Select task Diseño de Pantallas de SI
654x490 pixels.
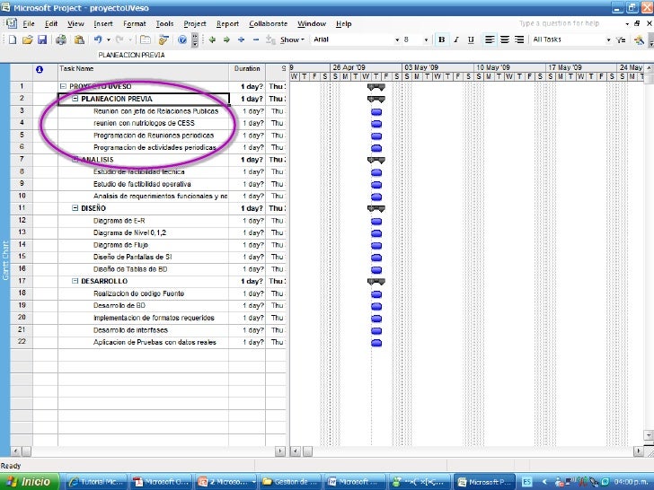click(x=133, y=257)
